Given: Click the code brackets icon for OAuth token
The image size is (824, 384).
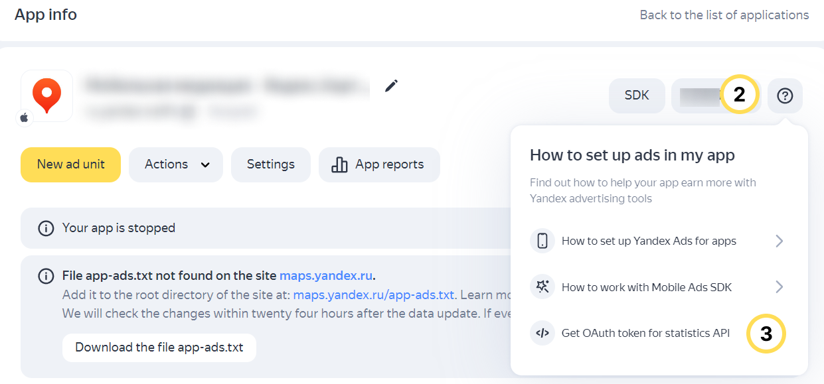Looking at the screenshot, I should coord(542,334).
